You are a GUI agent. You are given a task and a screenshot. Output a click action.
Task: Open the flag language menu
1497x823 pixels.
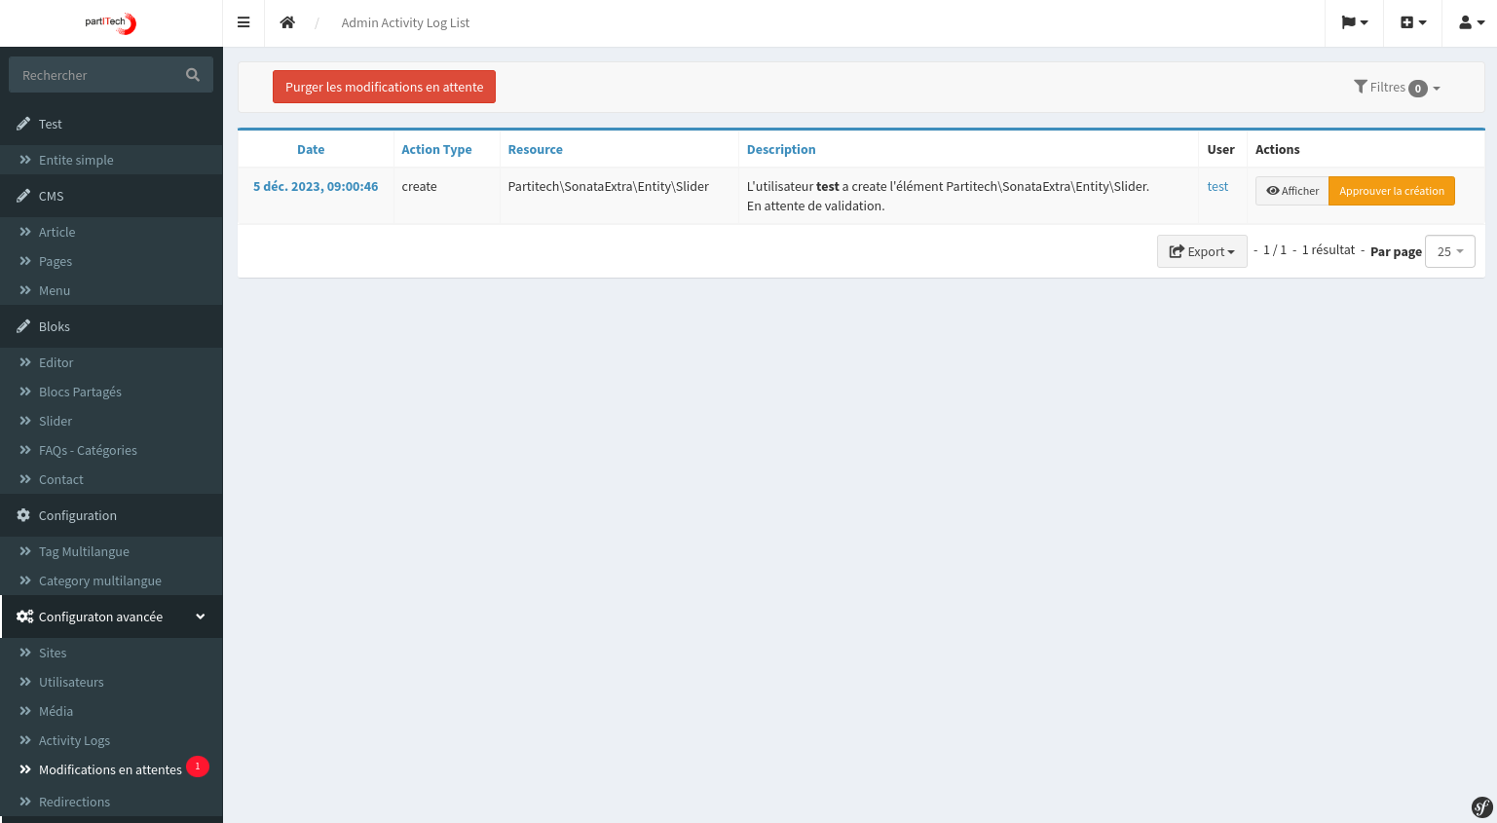click(x=1354, y=22)
